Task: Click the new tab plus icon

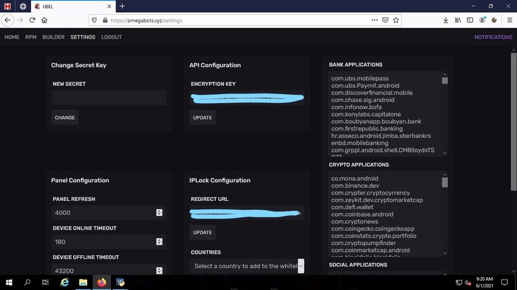Action: [122, 6]
